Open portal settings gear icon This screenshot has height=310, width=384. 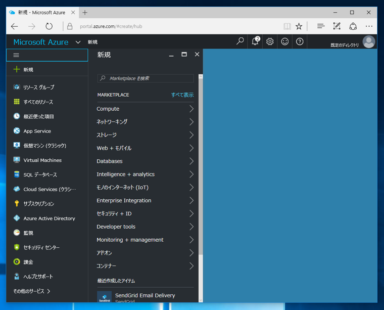point(270,41)
